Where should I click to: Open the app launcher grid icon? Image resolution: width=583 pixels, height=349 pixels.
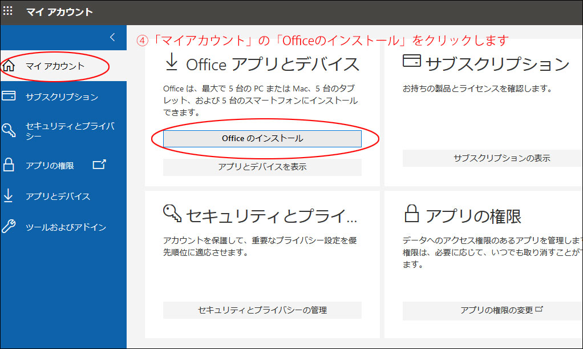click(x=8, y=11)
